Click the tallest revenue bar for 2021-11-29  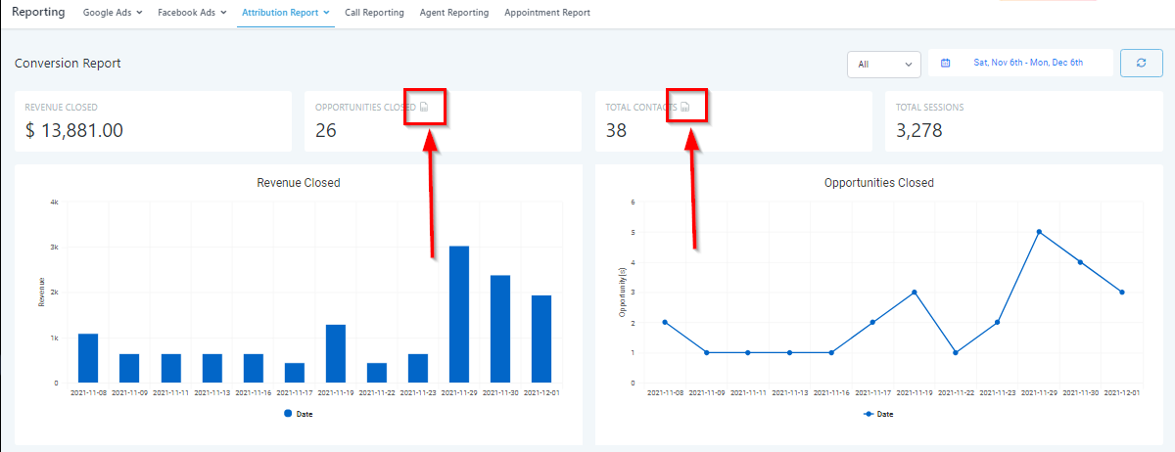(x=459, y=313)
